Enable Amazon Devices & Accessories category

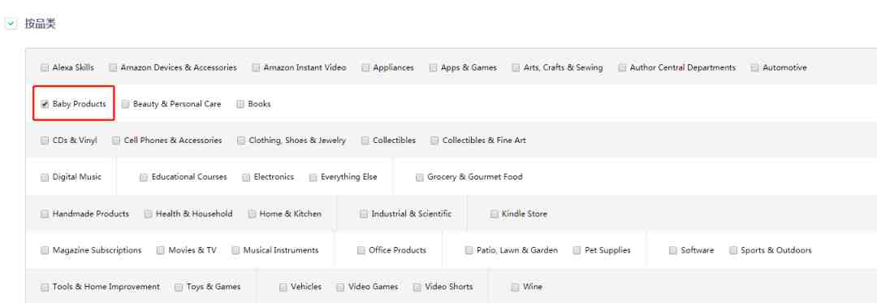click(113, 67)
